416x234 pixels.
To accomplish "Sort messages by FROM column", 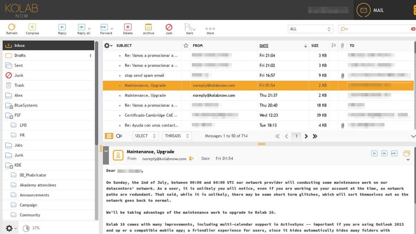I will [x=198, y=45].
